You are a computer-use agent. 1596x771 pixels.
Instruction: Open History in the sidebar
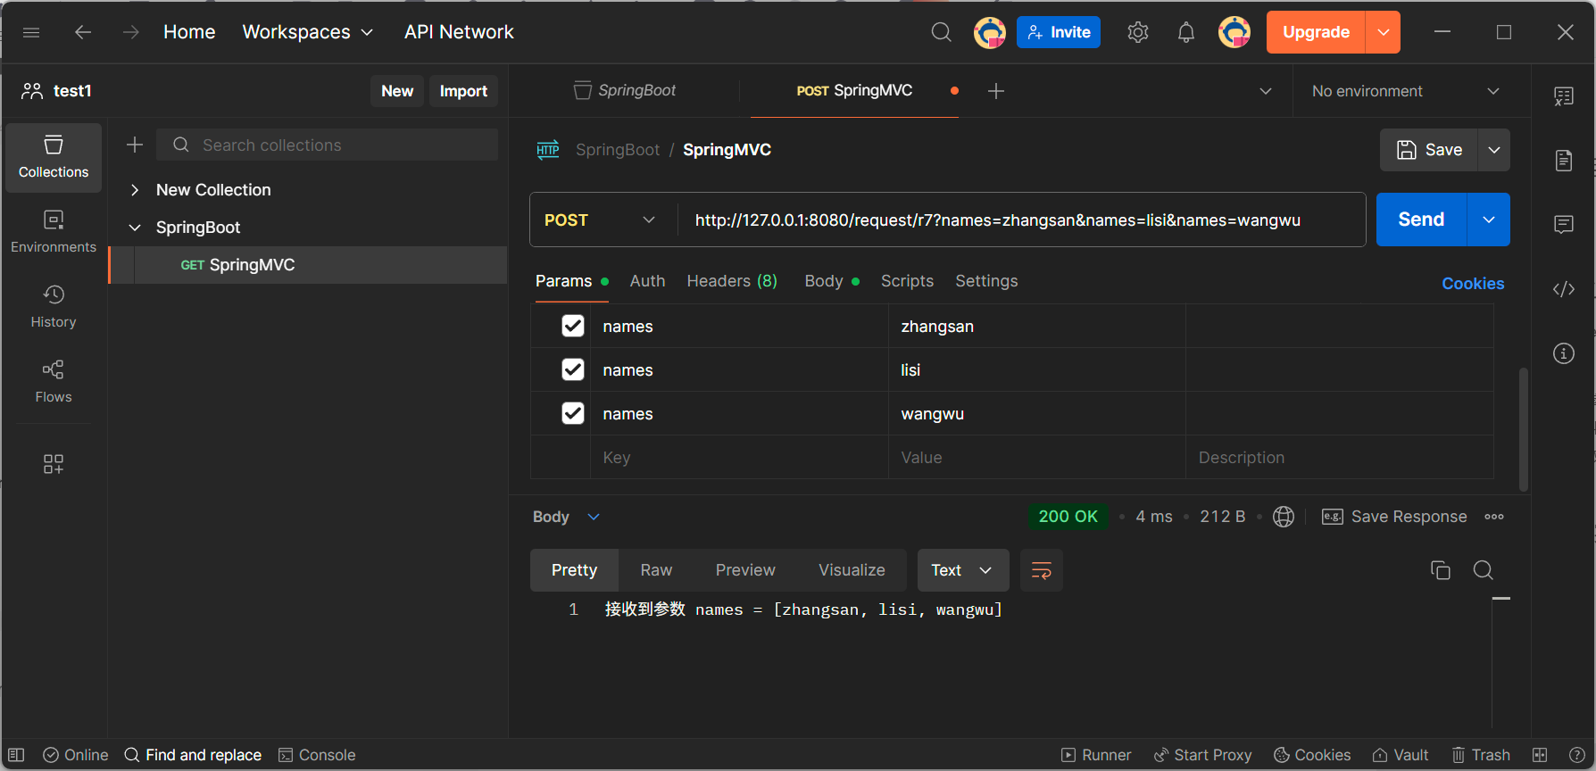coord(54,306)
